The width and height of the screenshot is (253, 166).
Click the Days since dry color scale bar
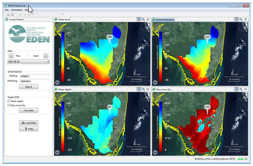[x=161, y=127]
